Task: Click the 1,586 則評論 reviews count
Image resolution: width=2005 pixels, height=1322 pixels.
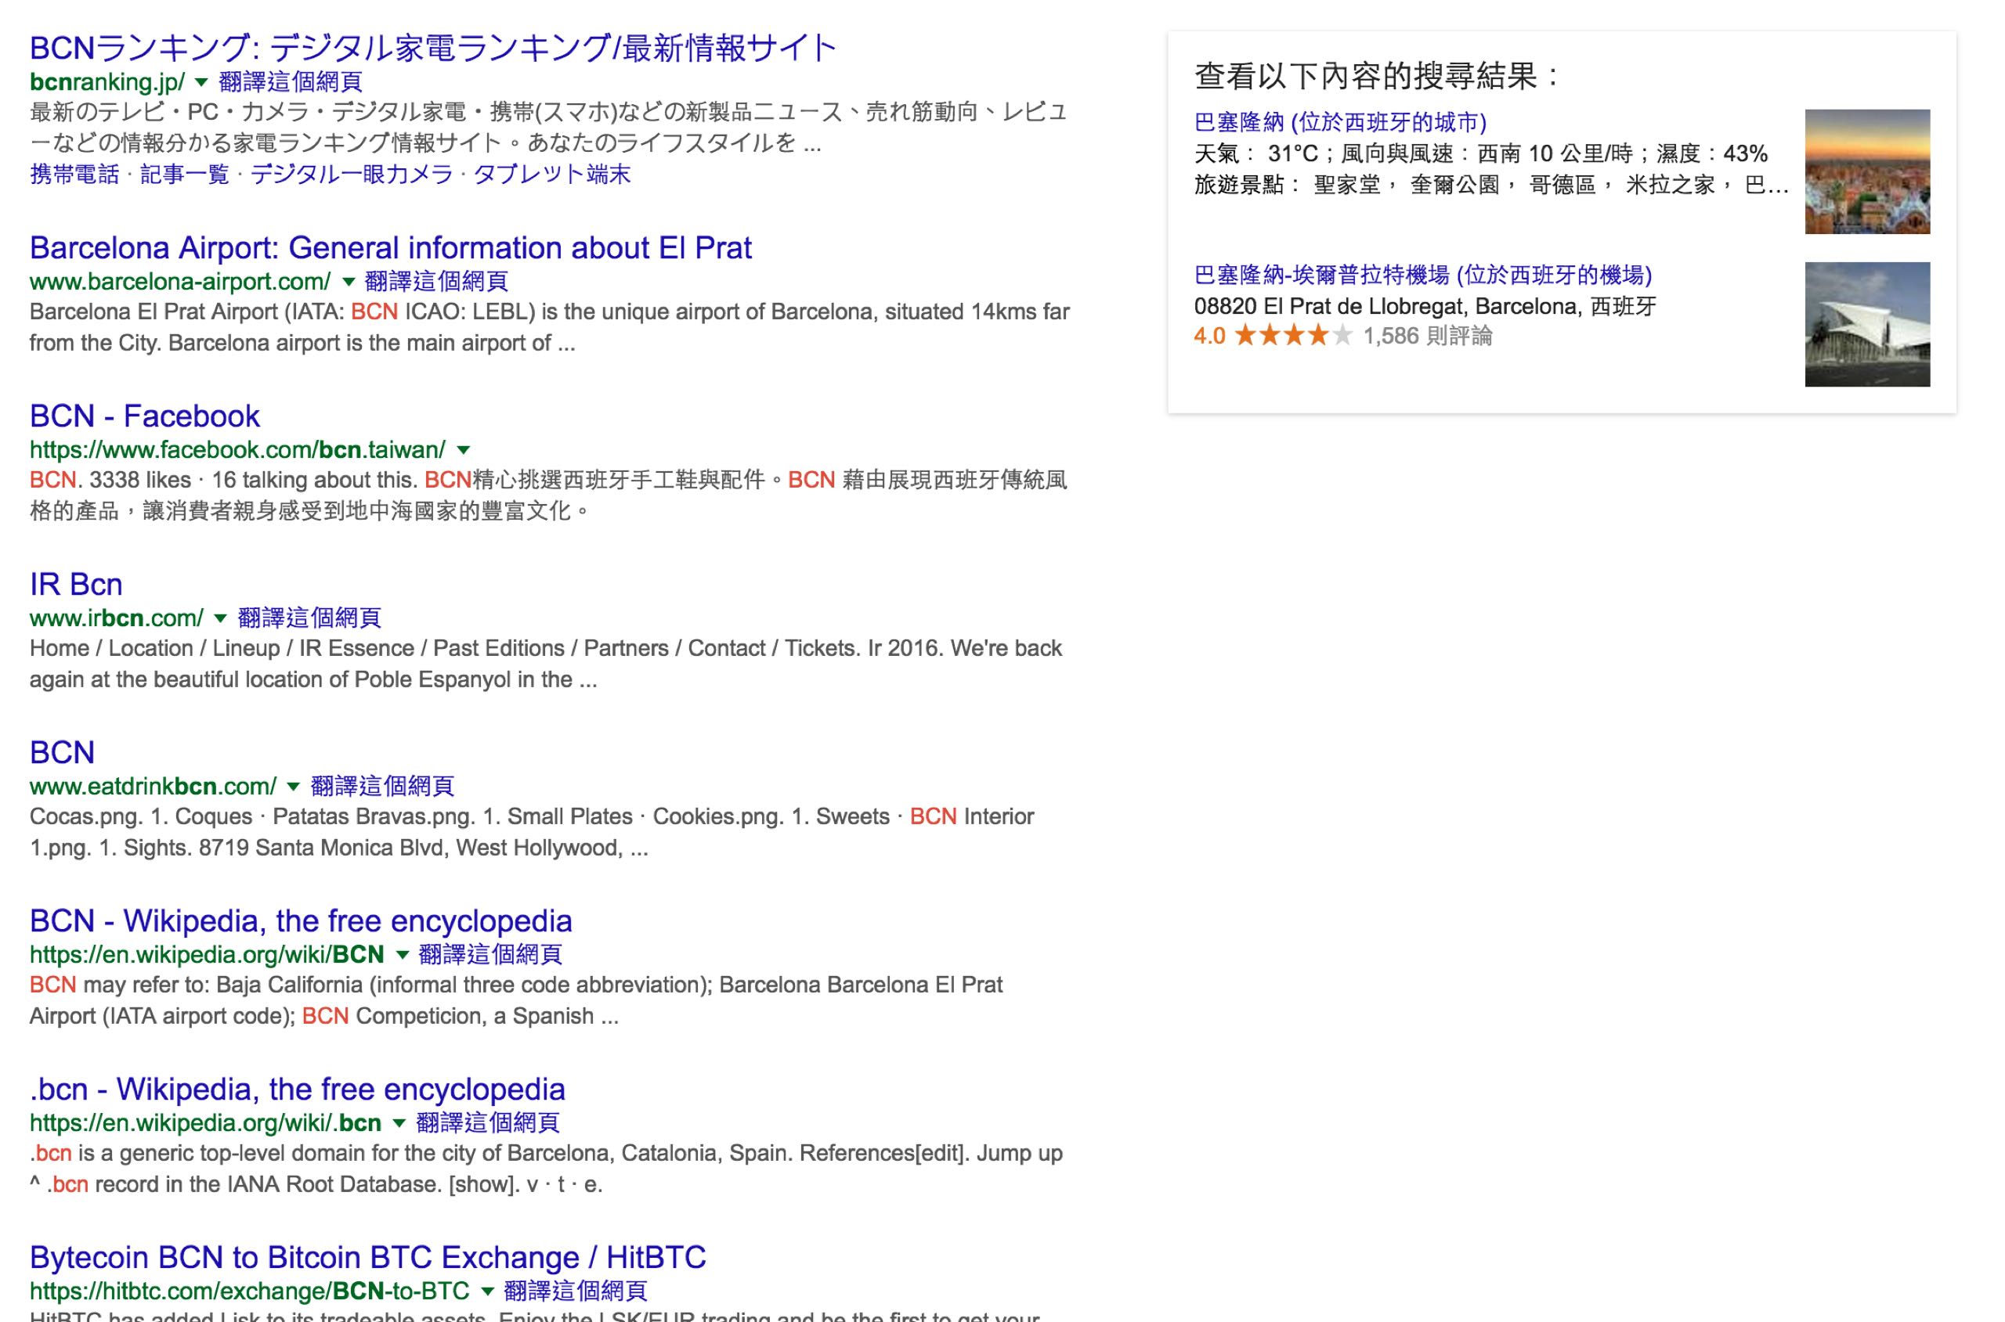Action: [1427, 337]
